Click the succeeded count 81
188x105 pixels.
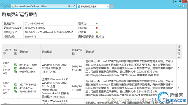tap(98, 23)
